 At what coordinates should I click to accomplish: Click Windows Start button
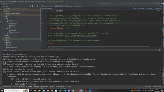pyautogui.click(x=2, y=90)
